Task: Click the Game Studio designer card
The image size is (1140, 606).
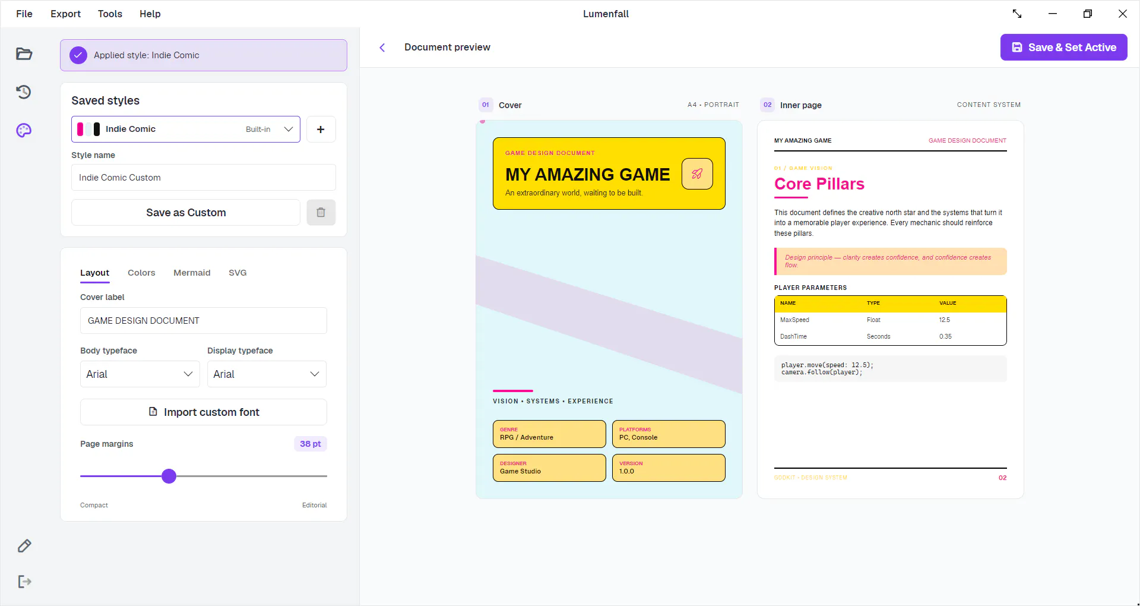Action: tap(549, 468)
